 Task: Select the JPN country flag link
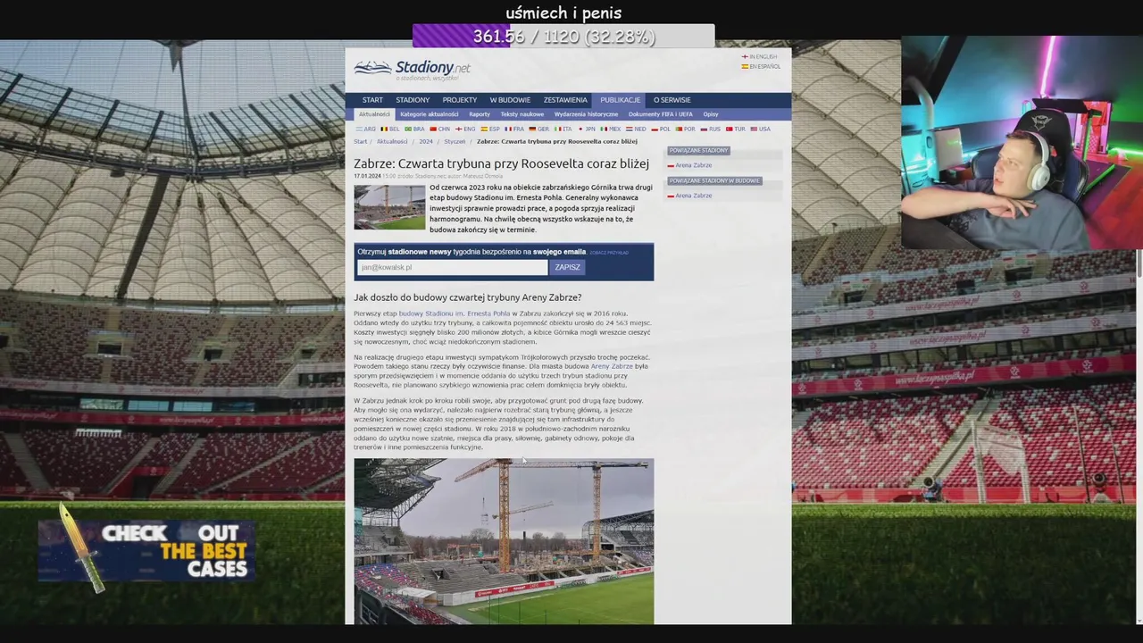pos(587,129)
